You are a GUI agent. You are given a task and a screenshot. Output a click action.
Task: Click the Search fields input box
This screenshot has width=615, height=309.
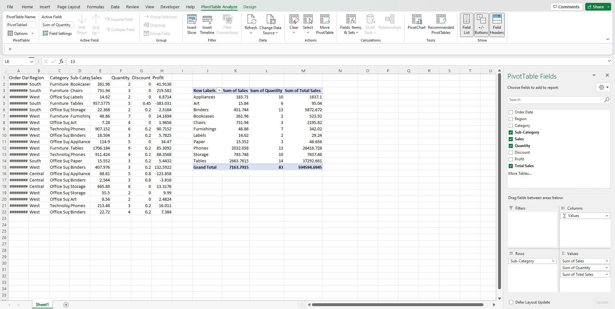tap(555, 100)
